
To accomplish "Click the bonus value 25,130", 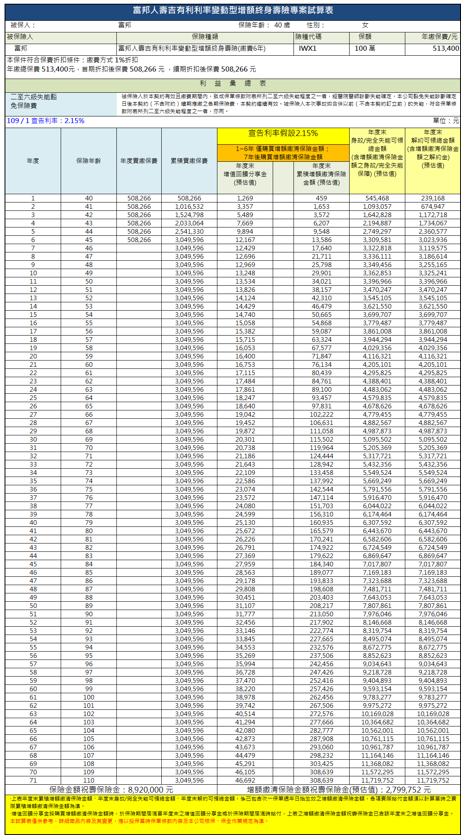I will click(245, 523).
